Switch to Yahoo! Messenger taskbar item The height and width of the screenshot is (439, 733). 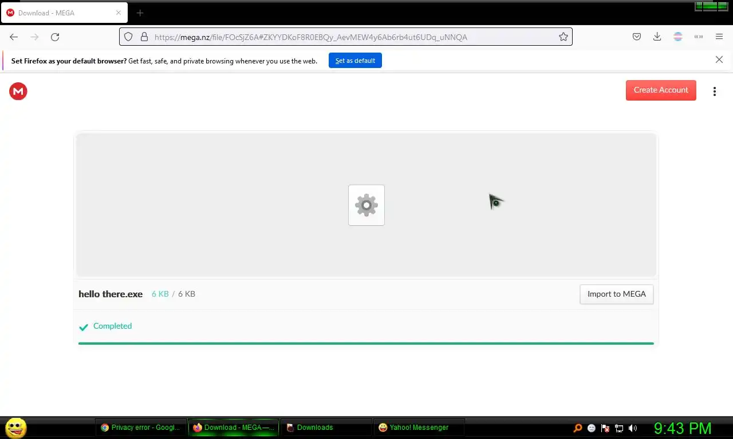click(x=419, y=428)
